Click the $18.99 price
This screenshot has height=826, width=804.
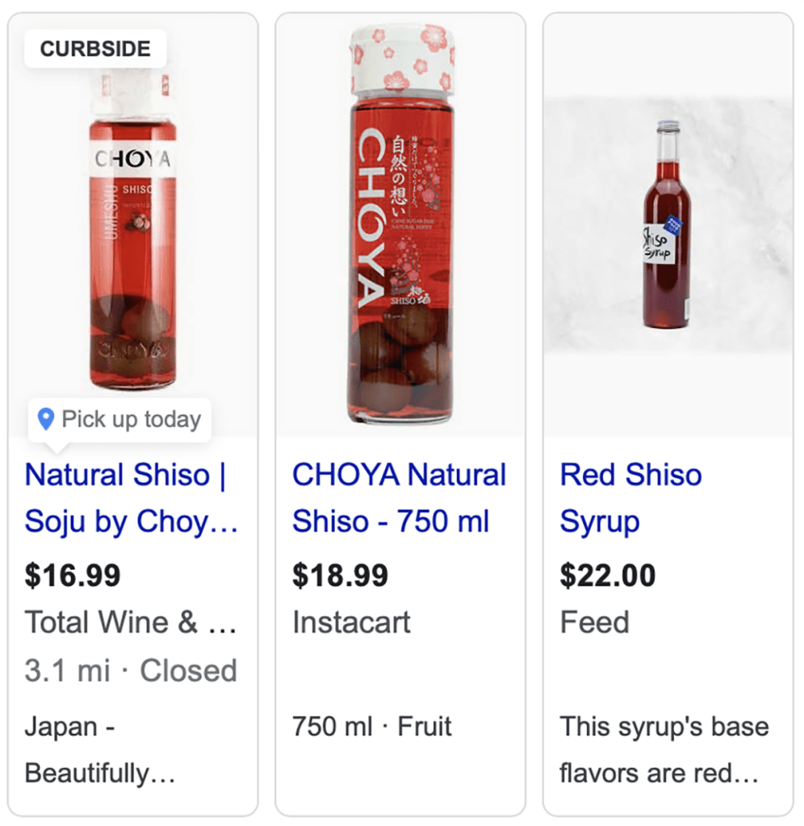click(340, 576)
